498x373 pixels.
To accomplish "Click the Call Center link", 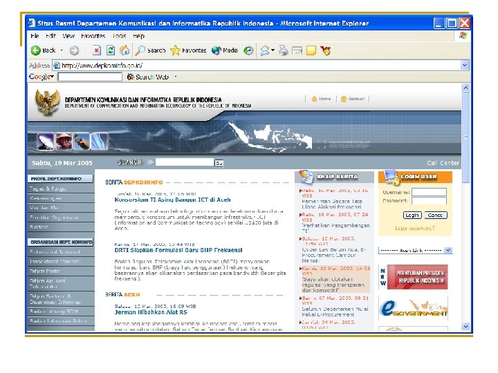I will [443, 163].
